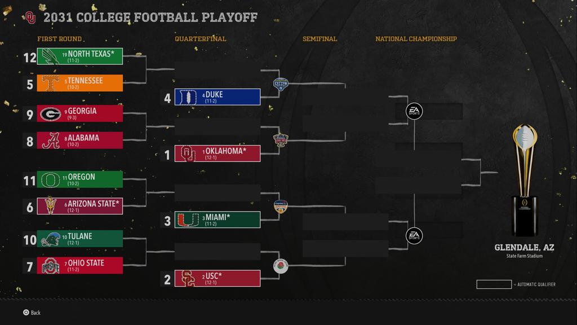Click the Oklahoma logo beside the title
This screenshot has height=325, width=577.
[x=30, y=17]
